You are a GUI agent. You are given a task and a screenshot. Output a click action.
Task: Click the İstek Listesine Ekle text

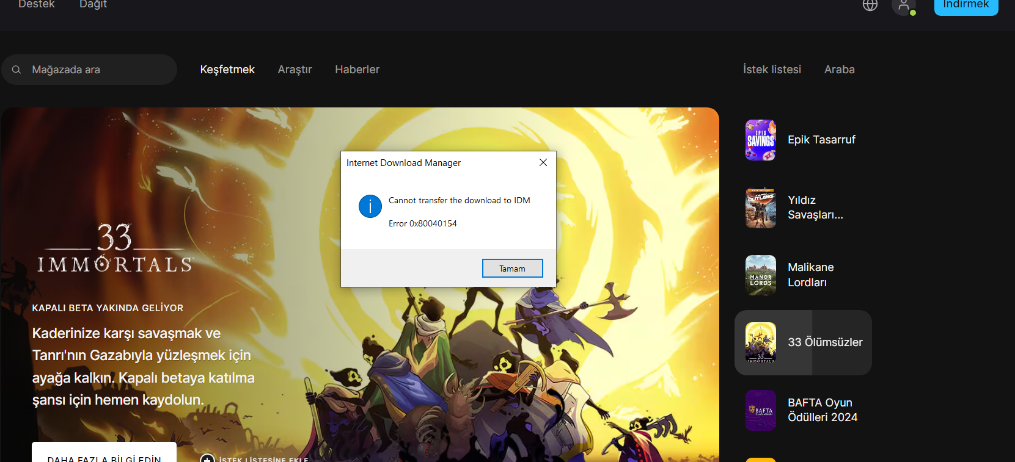(x=263, y=459)
